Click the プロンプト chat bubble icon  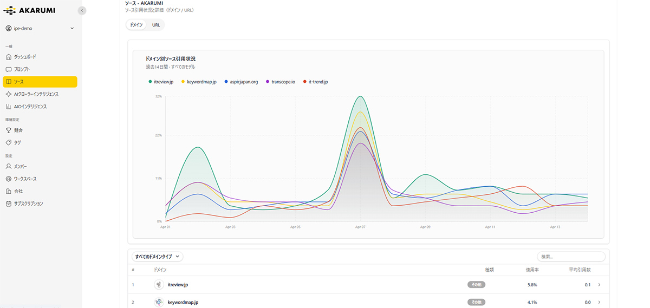(8, 69)
